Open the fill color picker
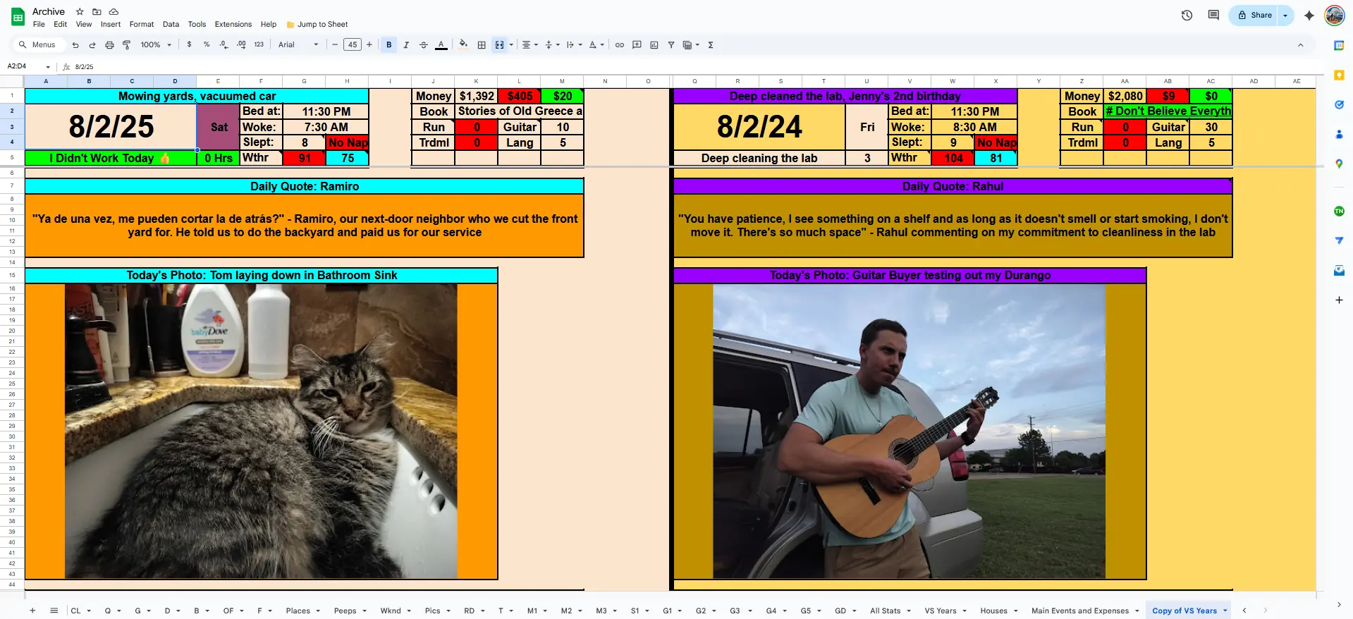The width and height of the screenshot is (1353, 619). tap(463, 44)
